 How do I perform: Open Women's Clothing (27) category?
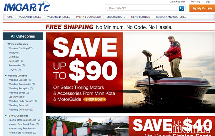coord(20,48)
